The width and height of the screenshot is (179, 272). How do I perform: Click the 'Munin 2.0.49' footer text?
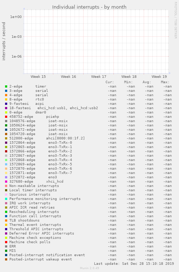coord(89,268)
